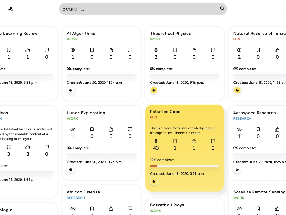Open comments on Polar Ice Caps card
Viewport: 286px width, 215px height.
pos(213,141)
